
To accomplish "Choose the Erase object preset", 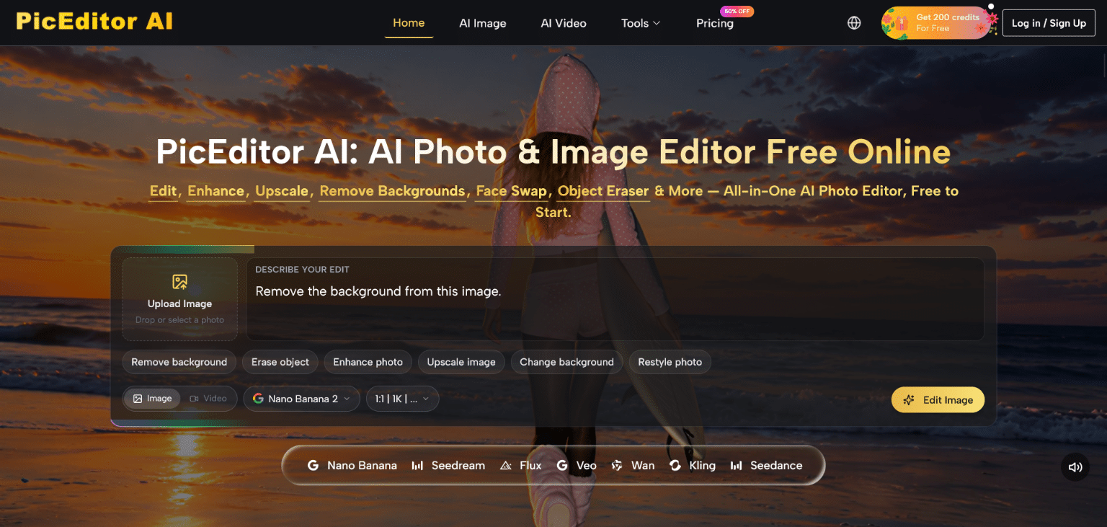I will [x=280, y=362].
